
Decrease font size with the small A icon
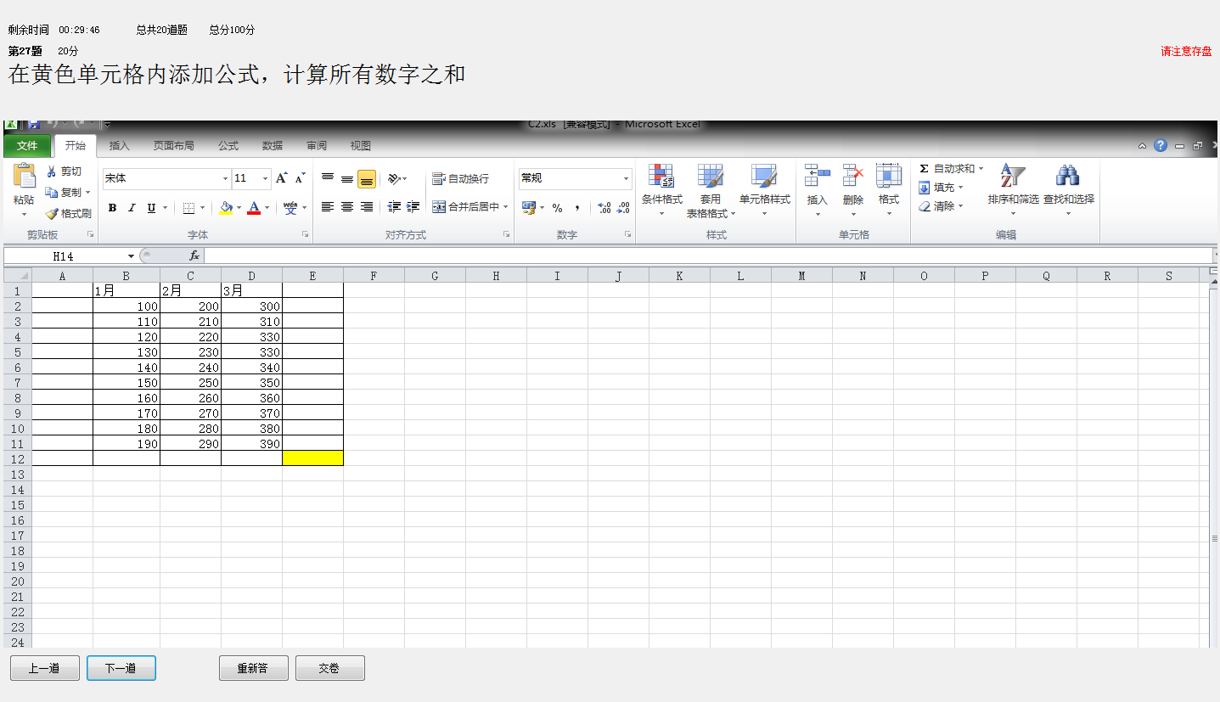coord(300,178)
